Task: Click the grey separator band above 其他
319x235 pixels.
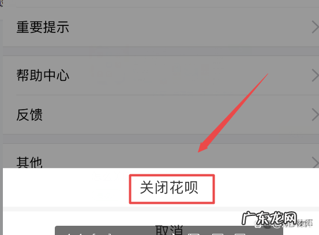Action: (161, 139)
